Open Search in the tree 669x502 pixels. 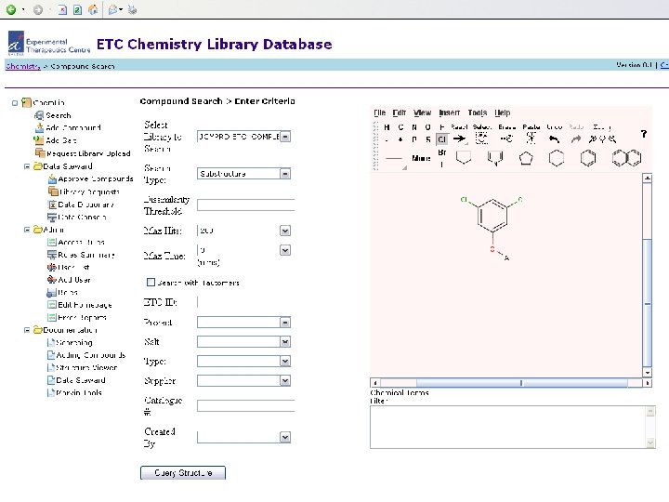[x=59, y=115]
